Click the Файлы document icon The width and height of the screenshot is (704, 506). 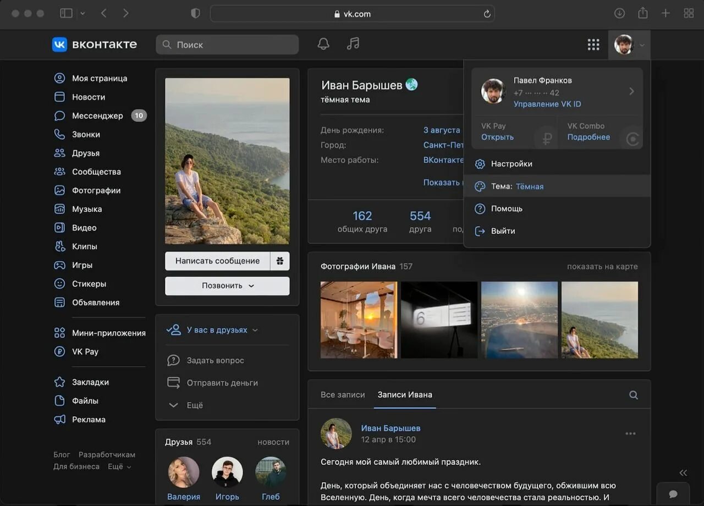pos(59,400)
